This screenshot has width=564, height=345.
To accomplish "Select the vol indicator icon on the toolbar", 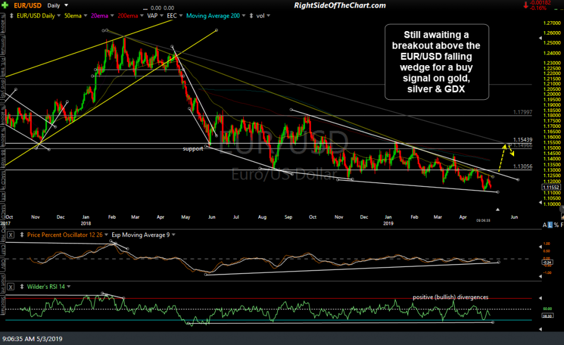I will [262, 15].
